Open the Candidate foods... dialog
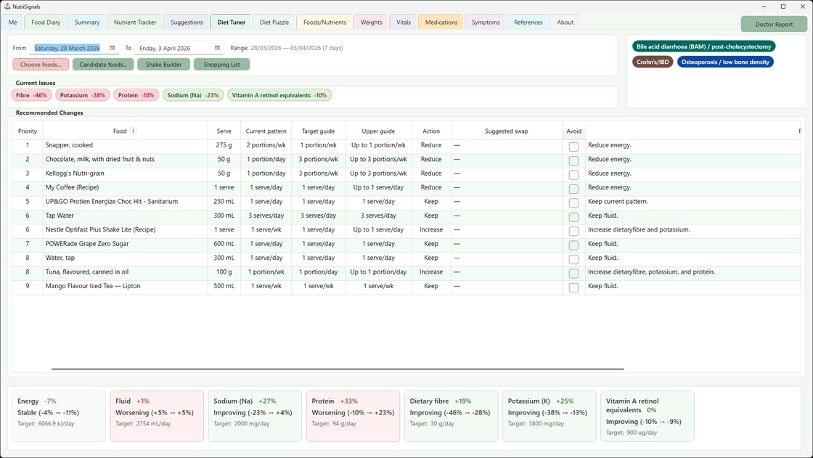This screenshot has width=813, height=458. [x=102, y=64]
